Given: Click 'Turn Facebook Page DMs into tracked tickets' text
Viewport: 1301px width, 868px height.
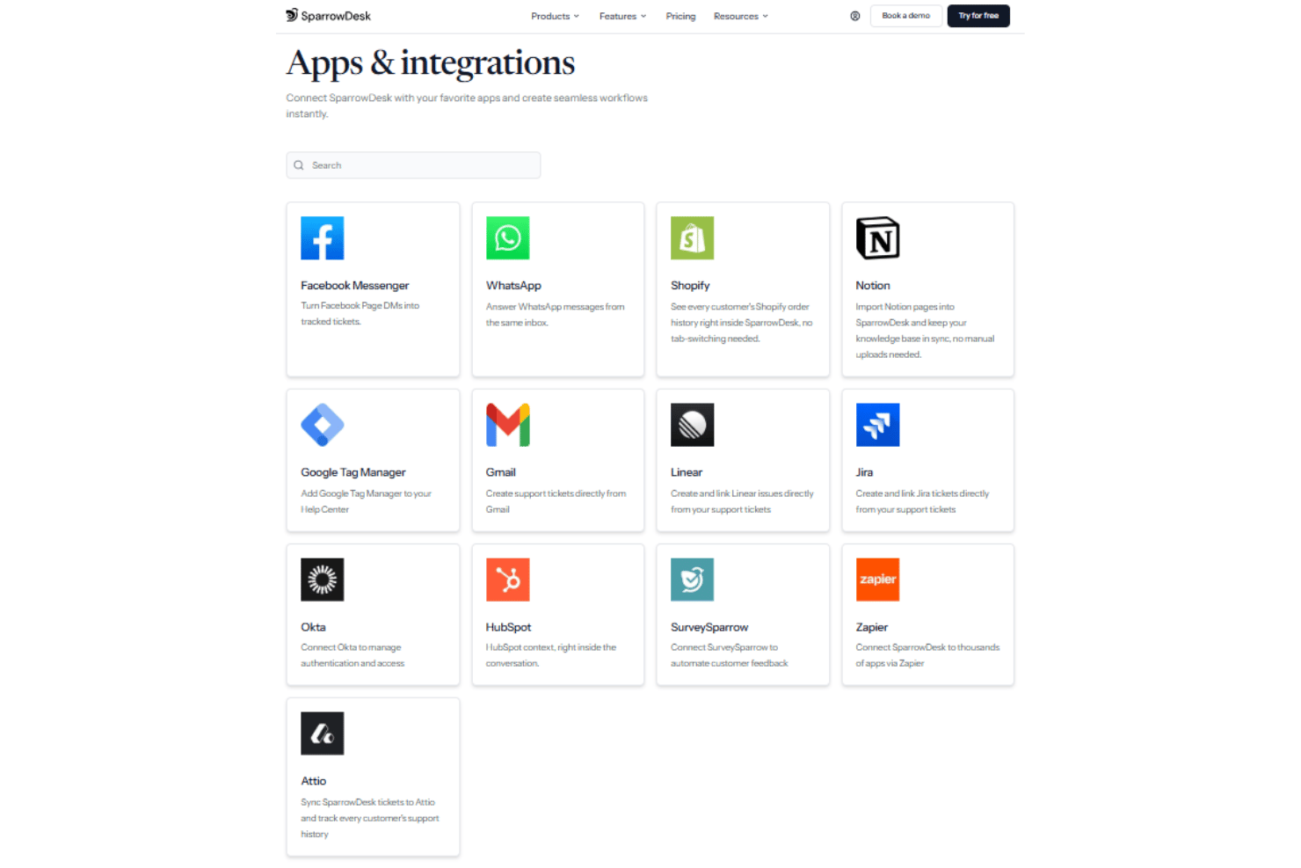Looking at the screenshot, I should coord(360,314).
